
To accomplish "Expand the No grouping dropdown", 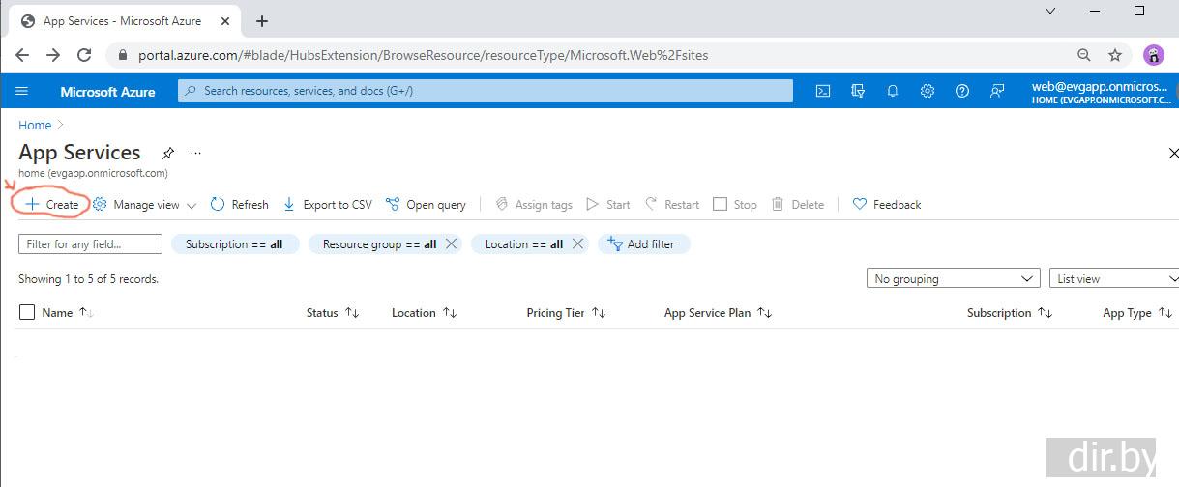I will pyautogui.click(x=953, y=279).
